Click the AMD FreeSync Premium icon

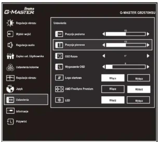[x=59, y=89]
